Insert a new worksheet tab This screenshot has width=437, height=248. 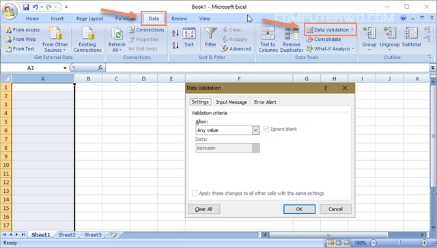[x=113, y=234]
